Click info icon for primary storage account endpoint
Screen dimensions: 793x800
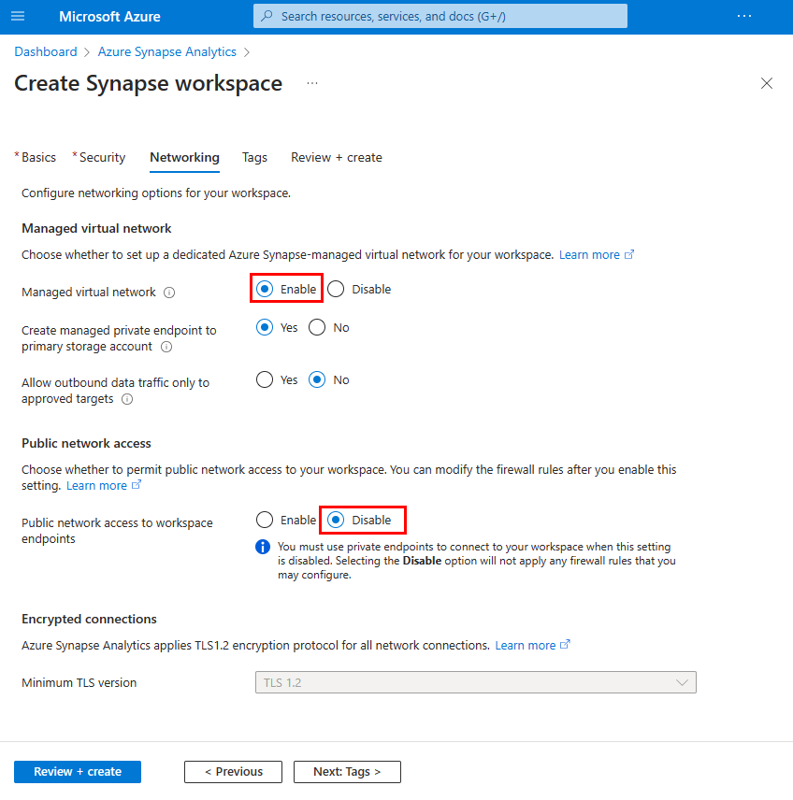(x=166, y=347)
